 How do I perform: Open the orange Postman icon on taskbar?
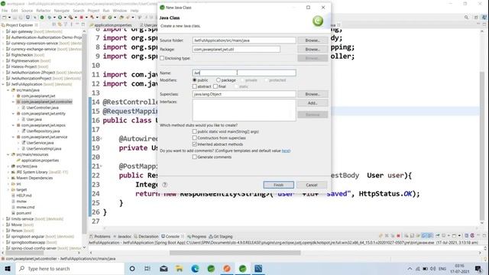click(227, 268)
